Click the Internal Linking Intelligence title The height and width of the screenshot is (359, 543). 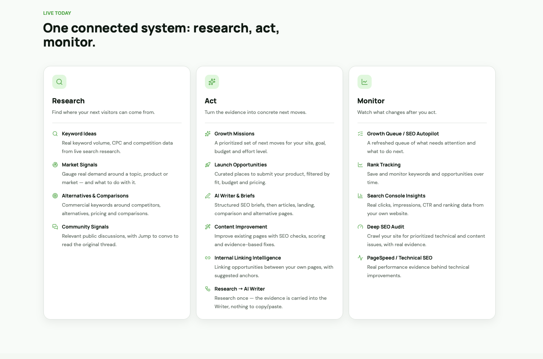click(248, 258)
